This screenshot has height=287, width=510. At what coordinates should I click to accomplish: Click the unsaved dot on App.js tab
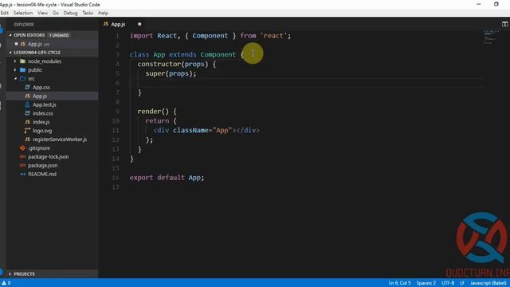(139, 24)
